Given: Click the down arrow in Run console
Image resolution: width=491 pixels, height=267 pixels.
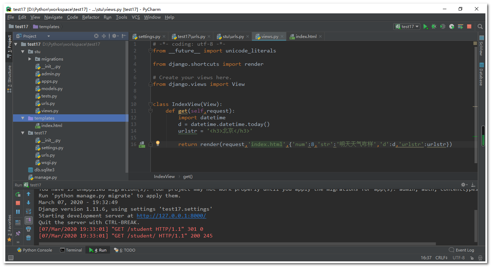Looking at the screenshot, I should (x=28, y=203).
